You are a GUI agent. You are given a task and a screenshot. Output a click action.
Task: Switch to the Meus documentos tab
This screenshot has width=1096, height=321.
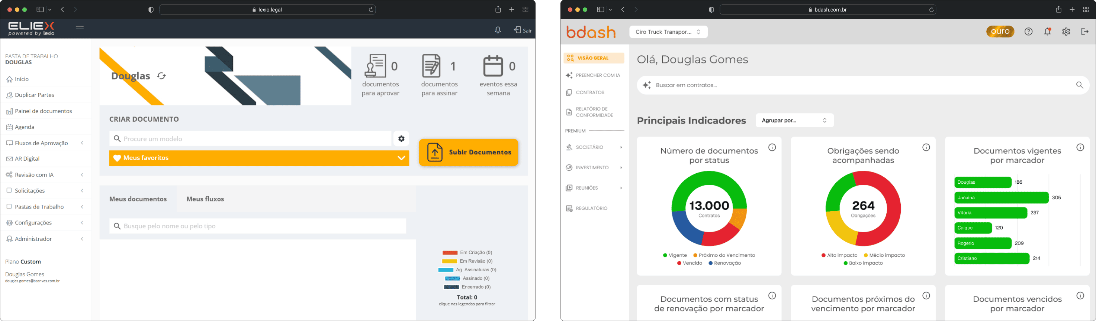pos(138,199)
